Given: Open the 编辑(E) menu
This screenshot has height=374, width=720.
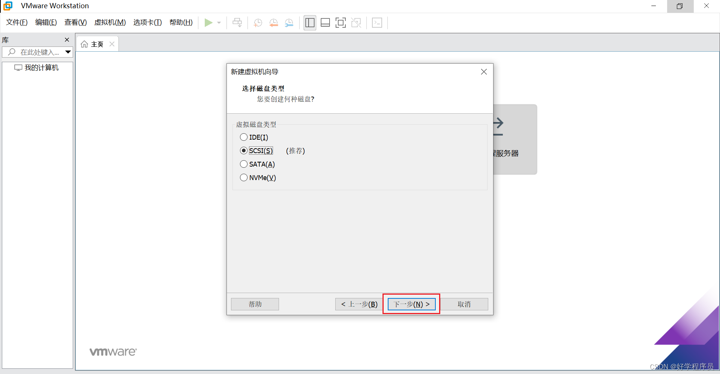Looking at the screenshot, I should (46, 22).
